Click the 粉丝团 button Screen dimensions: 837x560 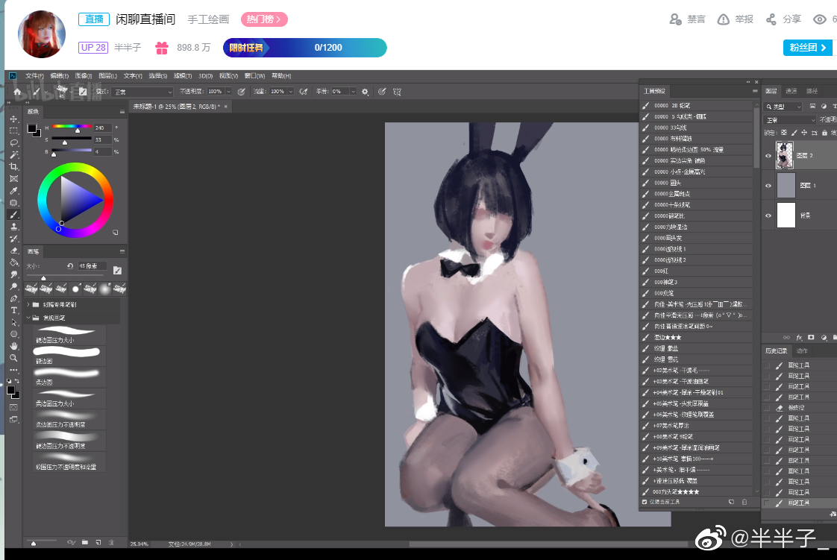808,48
